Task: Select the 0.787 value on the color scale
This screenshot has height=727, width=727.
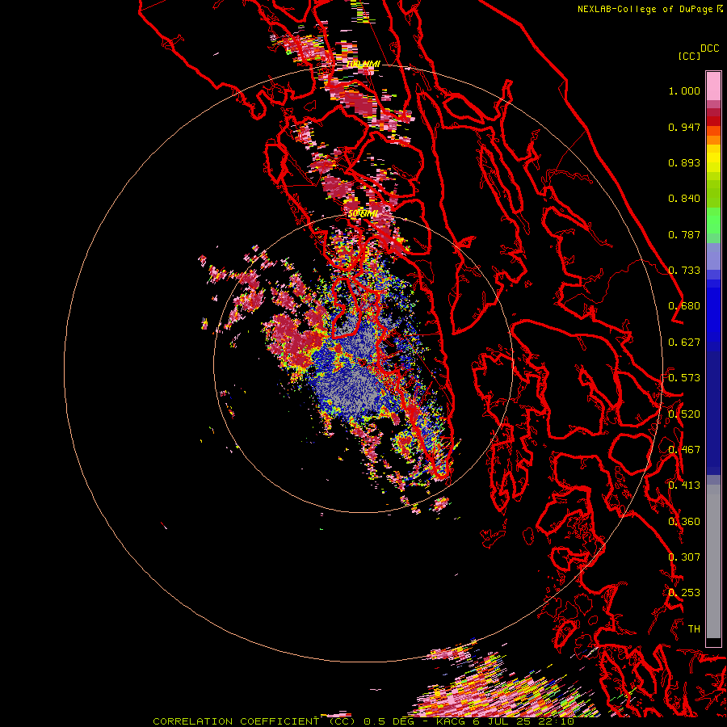Action: coord(684,234)
